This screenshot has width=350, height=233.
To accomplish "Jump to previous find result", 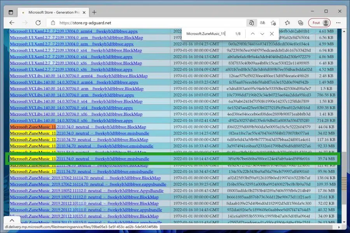I will pos(253,34).
